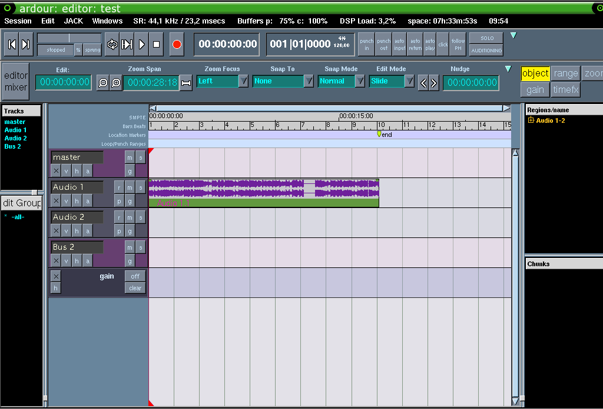Click the SOLO indicator button

coord(487,38)
